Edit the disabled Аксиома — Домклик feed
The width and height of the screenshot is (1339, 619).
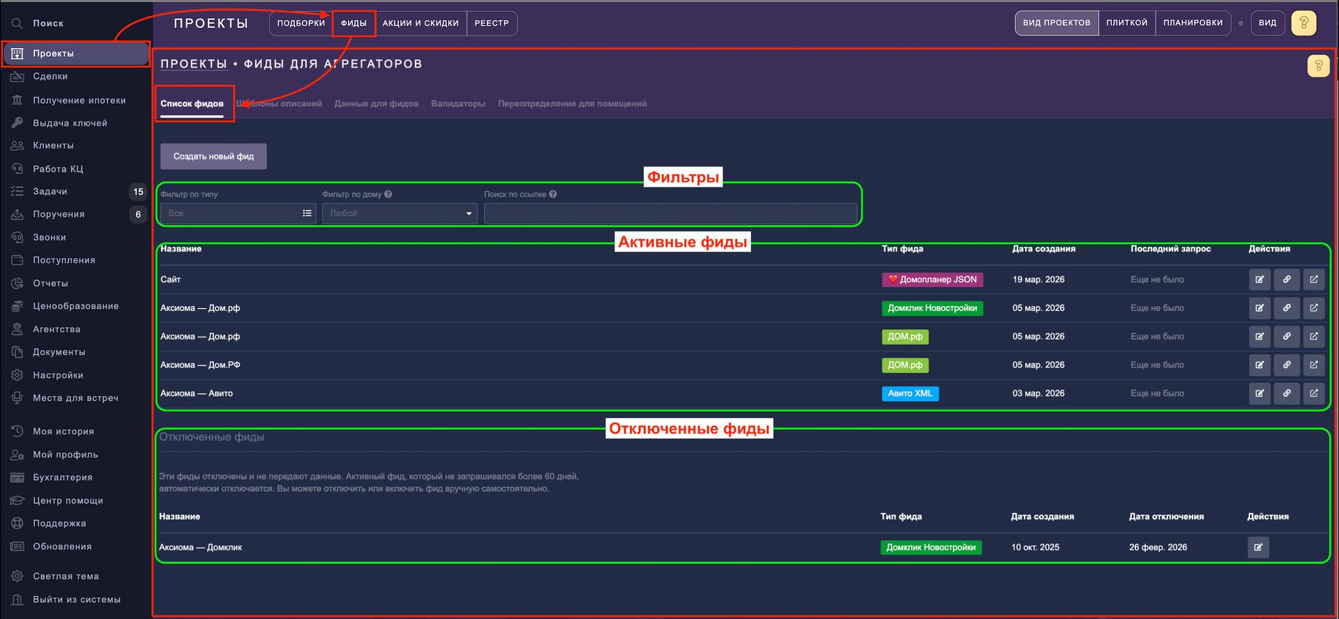(x=1258, y=547)
